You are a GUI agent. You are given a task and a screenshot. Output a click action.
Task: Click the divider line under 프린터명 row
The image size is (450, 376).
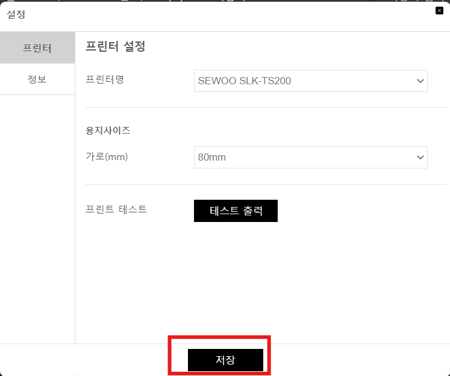click(x=266, y=108)
